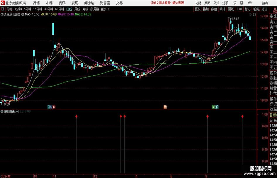Screen dimensions: 277x178
Task: Open the 市场 menu
Action: coord(49,3)
